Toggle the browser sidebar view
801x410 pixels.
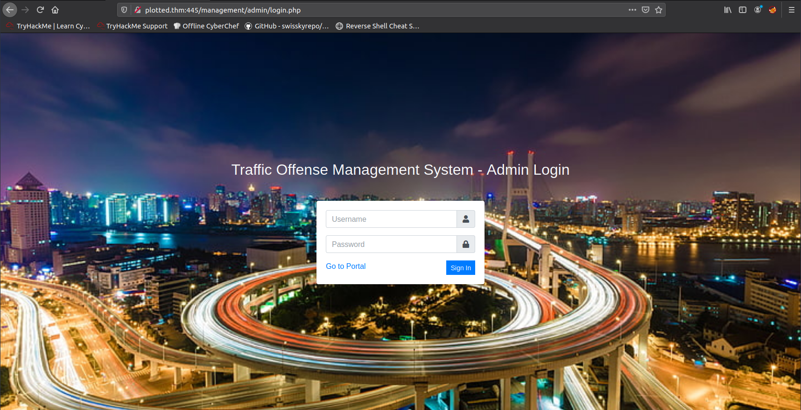pyautogui.click(x=743, y=10)
